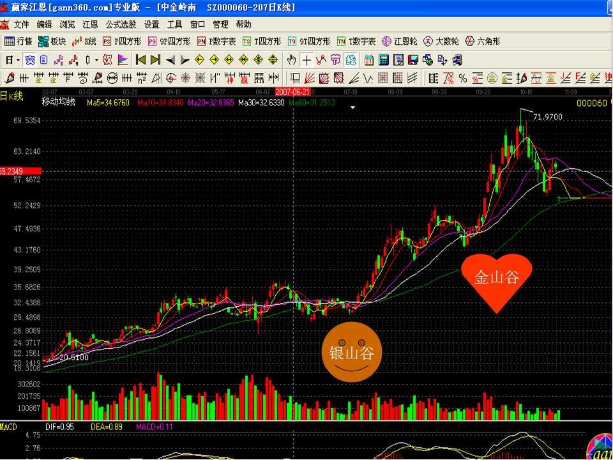Click the 2007-06-21 date marker
613x460 pixels.
coord(292,92)
